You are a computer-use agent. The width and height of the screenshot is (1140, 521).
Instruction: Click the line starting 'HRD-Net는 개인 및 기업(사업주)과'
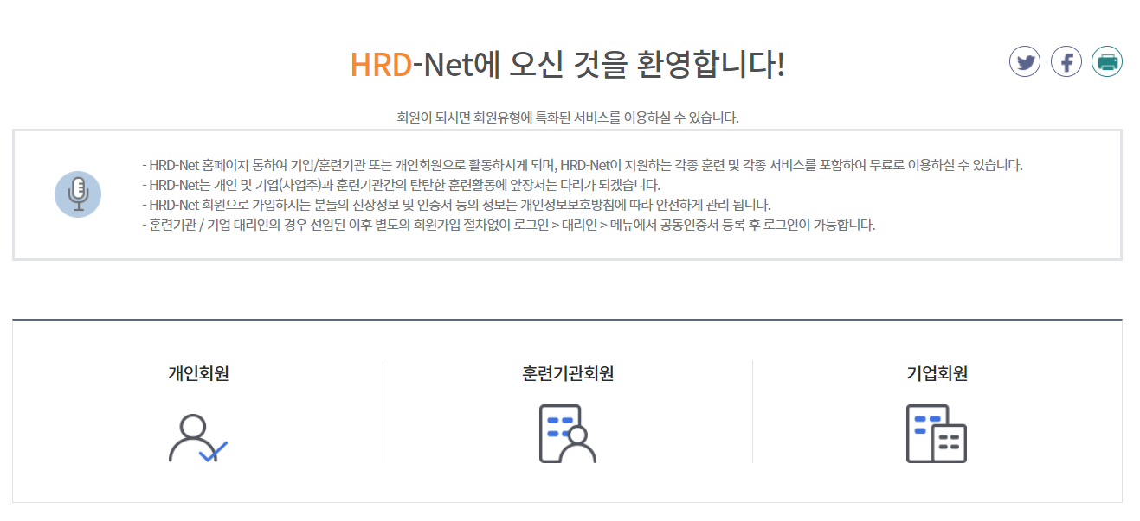coord(401,186)
